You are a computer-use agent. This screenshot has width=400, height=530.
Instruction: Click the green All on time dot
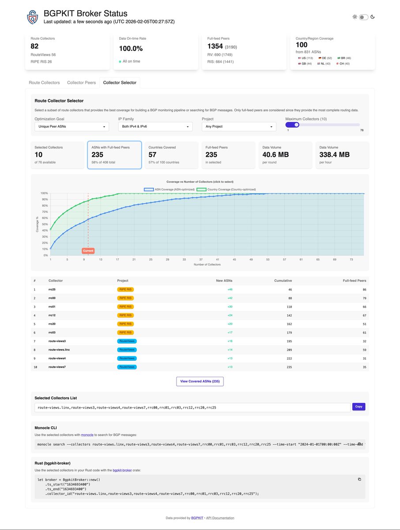[120, 61]
